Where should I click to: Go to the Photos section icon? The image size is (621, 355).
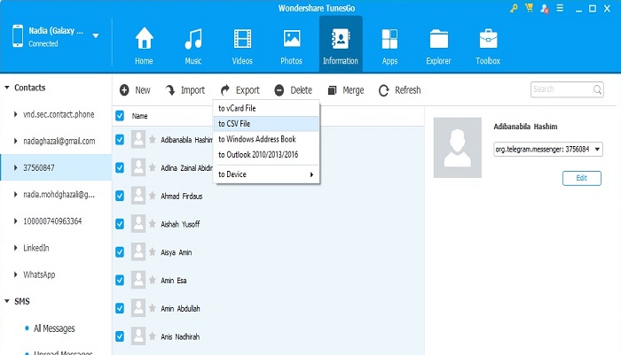(291, 40)
